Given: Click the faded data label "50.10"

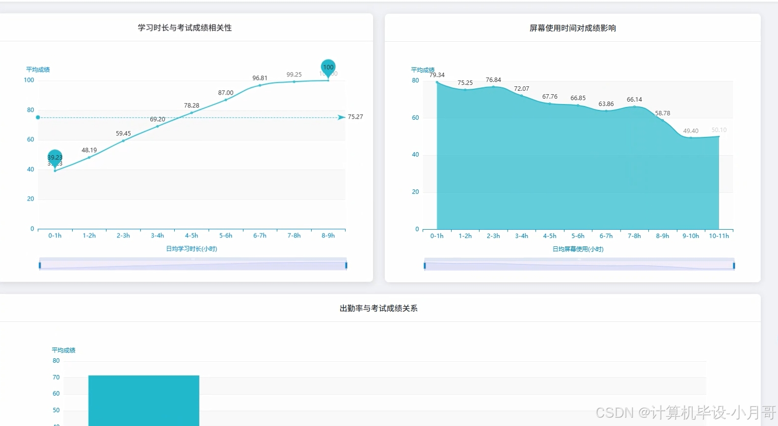Looking at the screenshot, I should 719,130.
